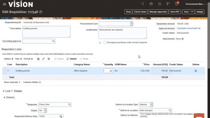The image size is (210, 118).
Task: Open Deliver-to Location Type dropdown
Action: (151, 105)
